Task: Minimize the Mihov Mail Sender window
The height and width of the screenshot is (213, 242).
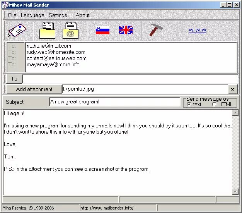Action: 223,5
